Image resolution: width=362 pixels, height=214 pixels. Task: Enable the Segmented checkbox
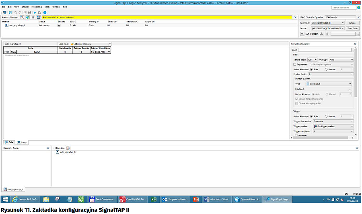tap(295, 64)
